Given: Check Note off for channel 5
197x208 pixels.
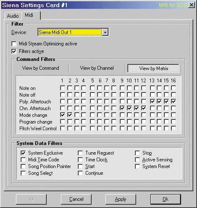Looking at the screenshot, I should click(92, 95).
